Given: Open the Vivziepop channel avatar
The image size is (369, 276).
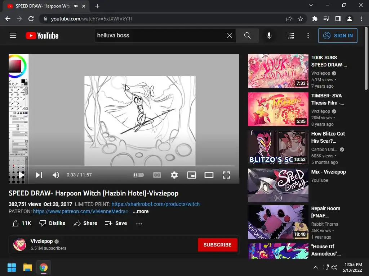Looking at the screenshot, I should click(20, 244).
